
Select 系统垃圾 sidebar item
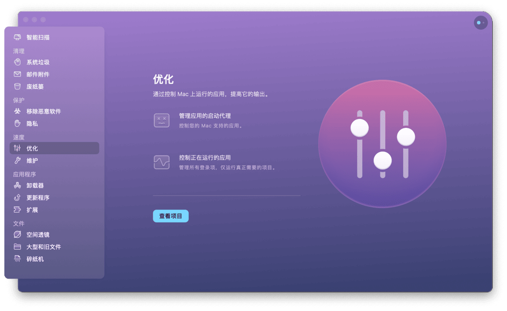pyautogui.click(x=55, y=62)
